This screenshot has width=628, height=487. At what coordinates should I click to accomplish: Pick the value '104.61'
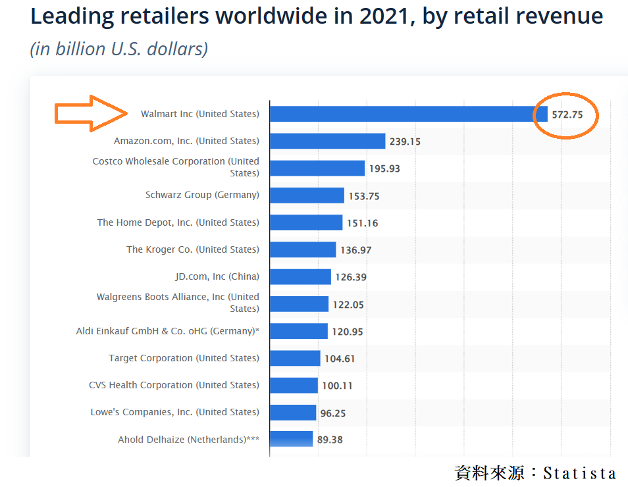340,359
